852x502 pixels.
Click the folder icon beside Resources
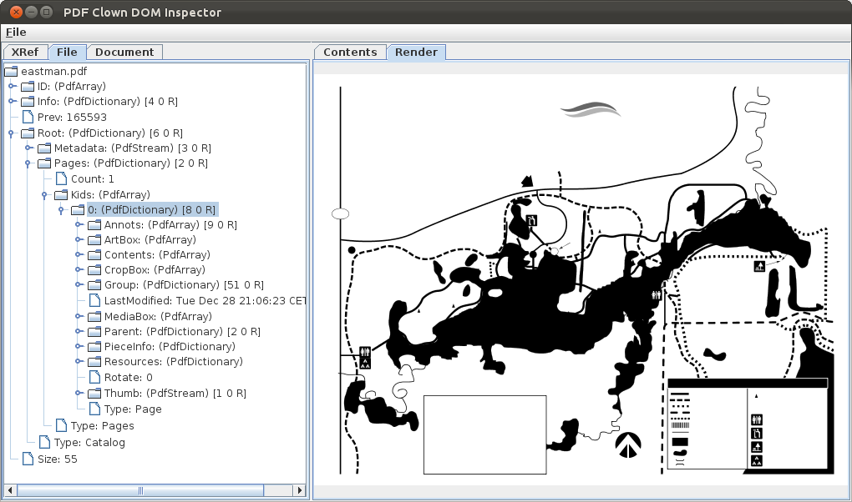tap(94, 362)
